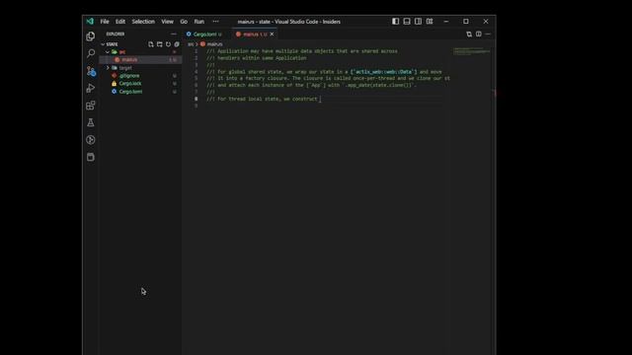Click the line 1 number in the gutter

pos(197,51)
